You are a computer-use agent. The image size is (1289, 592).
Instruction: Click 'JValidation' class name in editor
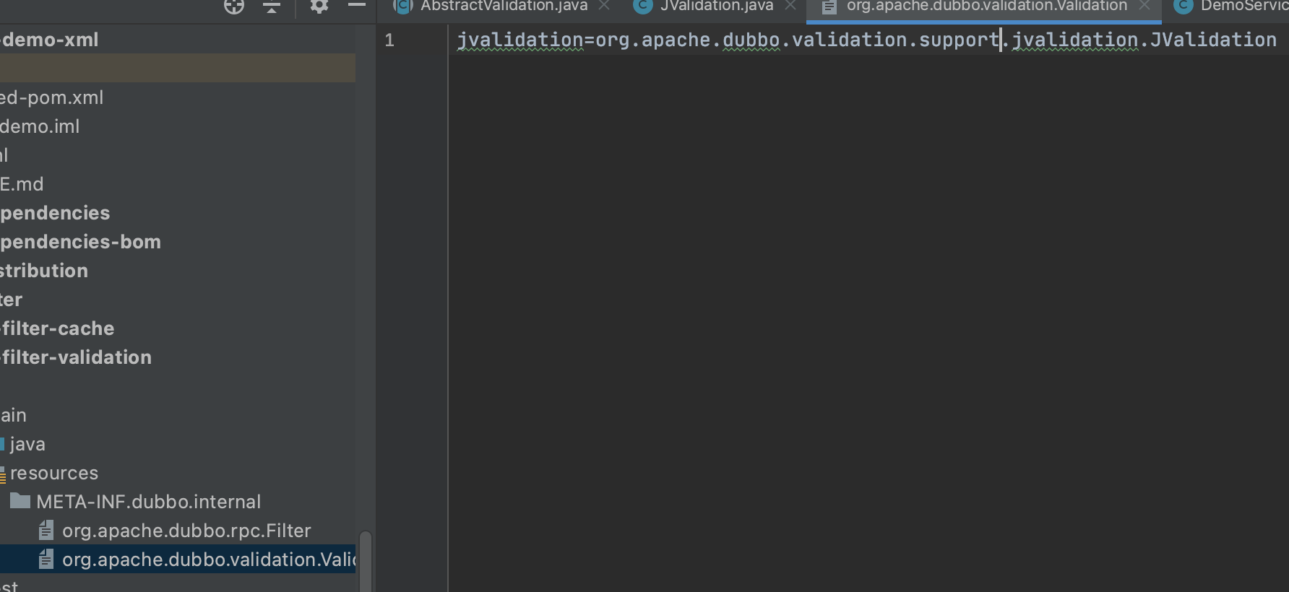1213,40
